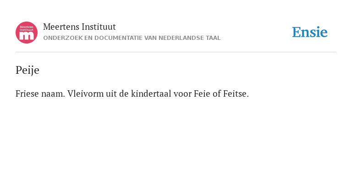Click the 'Peije' entry title

point(27,70)
